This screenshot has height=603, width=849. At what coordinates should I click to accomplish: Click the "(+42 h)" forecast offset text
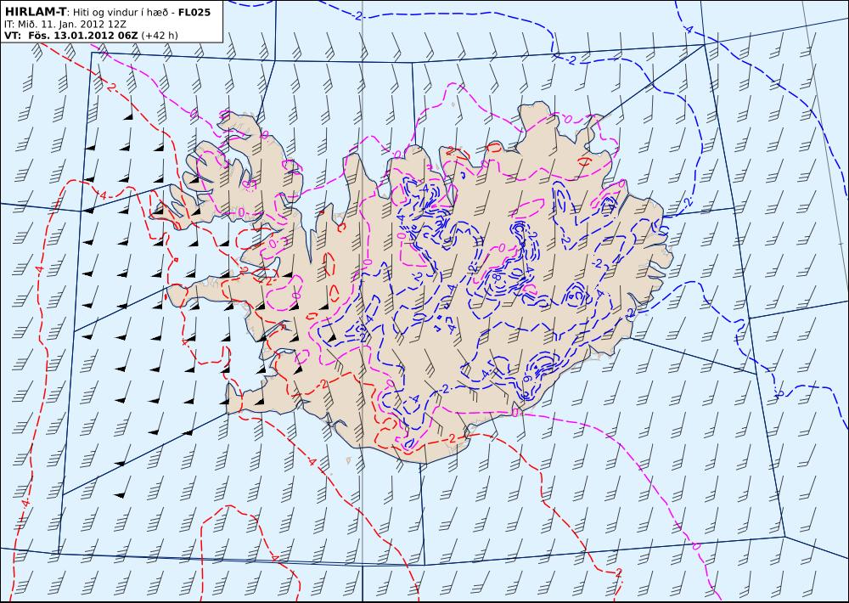click(160, 36)
